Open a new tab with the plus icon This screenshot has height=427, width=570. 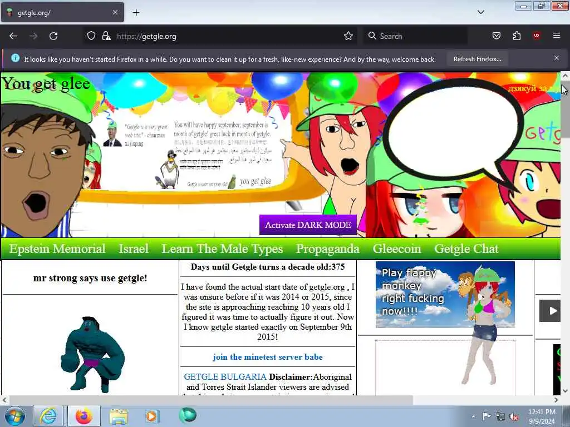coord(136,13)
